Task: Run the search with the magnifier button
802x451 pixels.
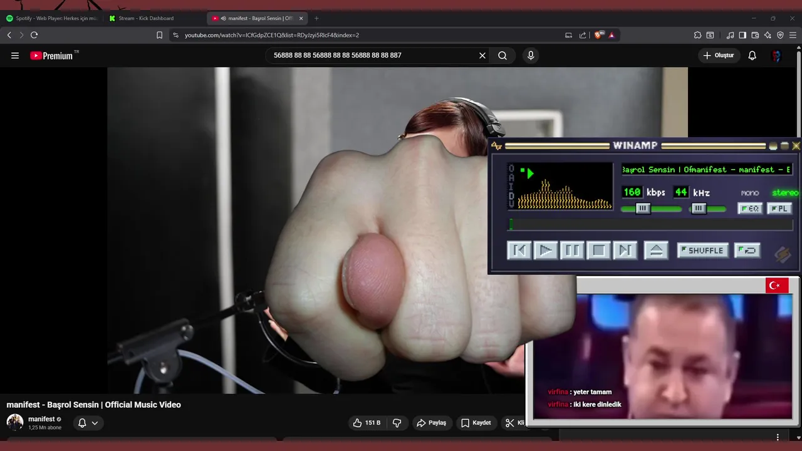Action: pyautogui.click(x=503, y=56)
